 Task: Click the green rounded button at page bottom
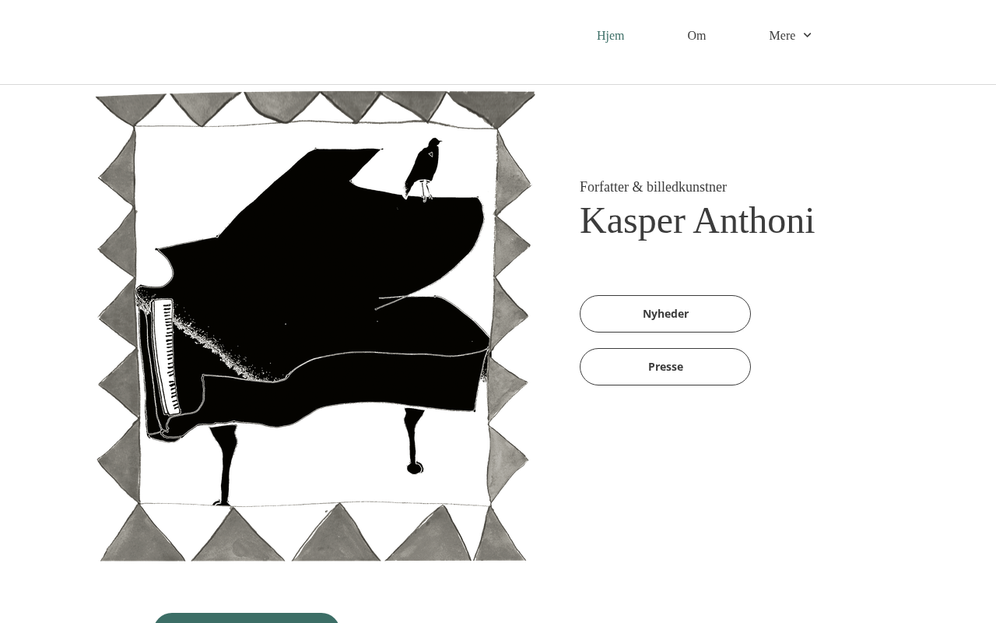tap(247, 618)
